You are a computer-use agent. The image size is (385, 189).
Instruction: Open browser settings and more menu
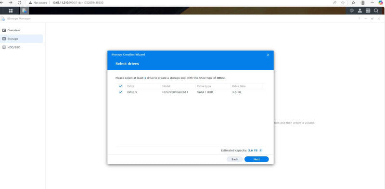[372, 3]
